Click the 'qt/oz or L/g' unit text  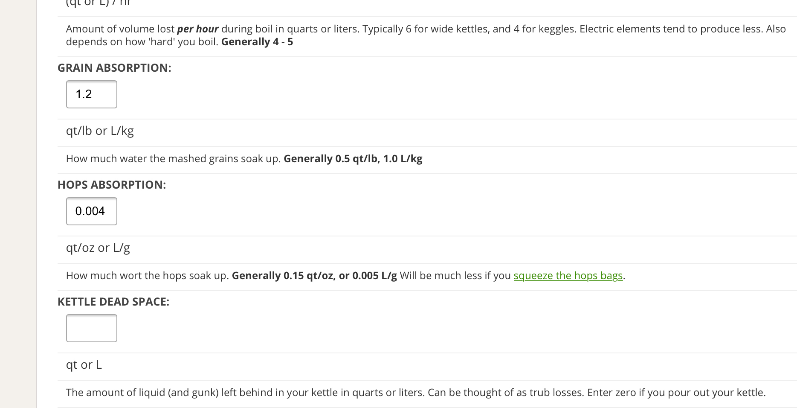[98, 248]
